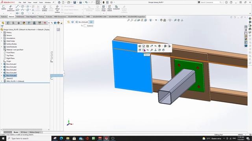This screenshot has height=141, width=252.
Task: Toggle Top Plane visibility in the display pane
Action: click(x=52, y=56)
